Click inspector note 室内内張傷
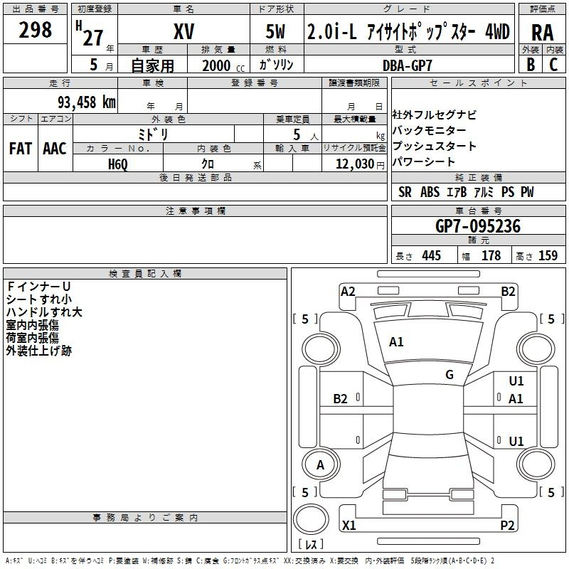This screenshot has width=569, height=569. pos(32,325)
